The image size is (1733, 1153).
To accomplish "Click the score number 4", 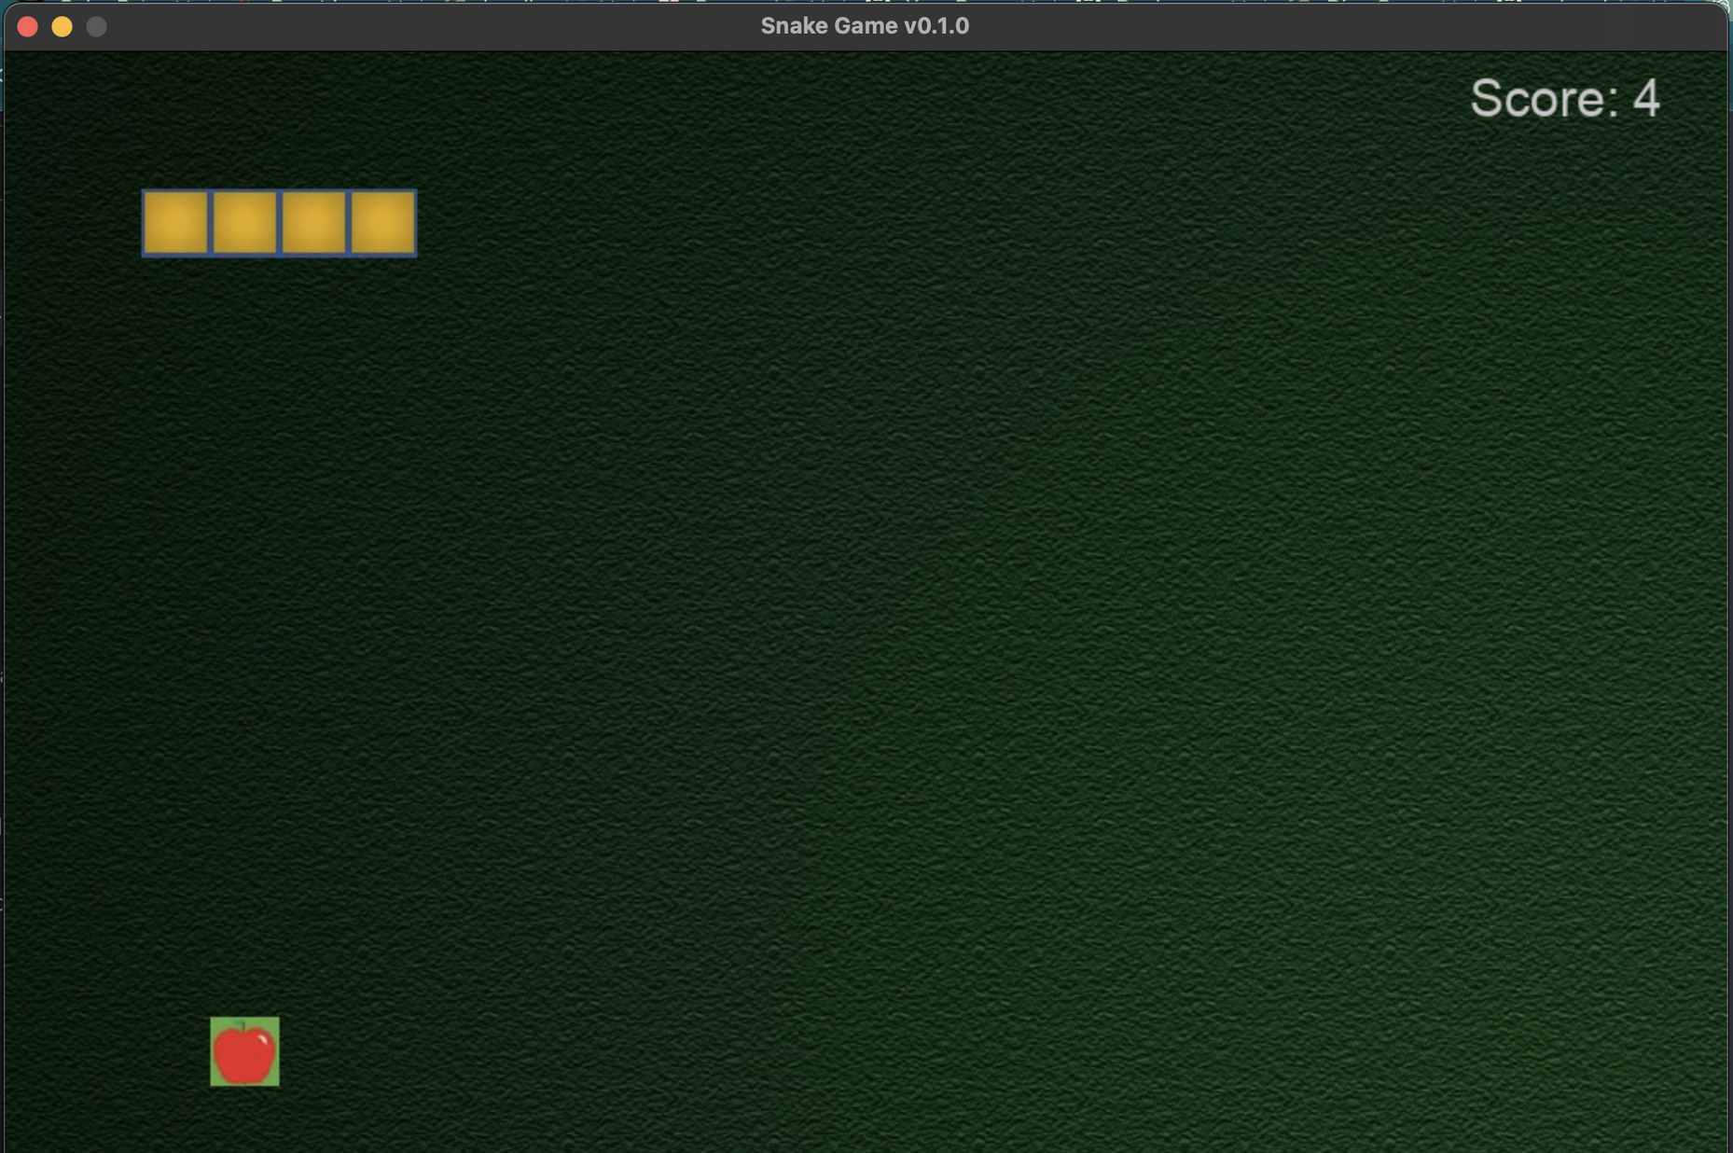I will [x=1645, y=99].
